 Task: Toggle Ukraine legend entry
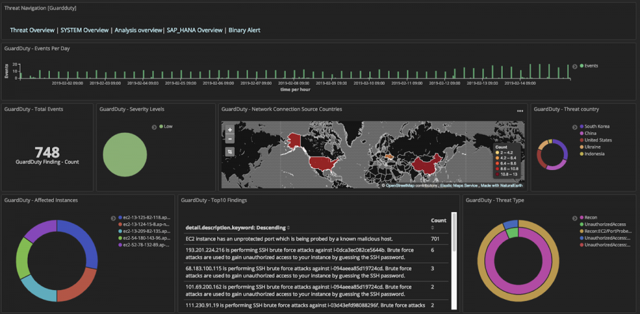coord(589,147)
